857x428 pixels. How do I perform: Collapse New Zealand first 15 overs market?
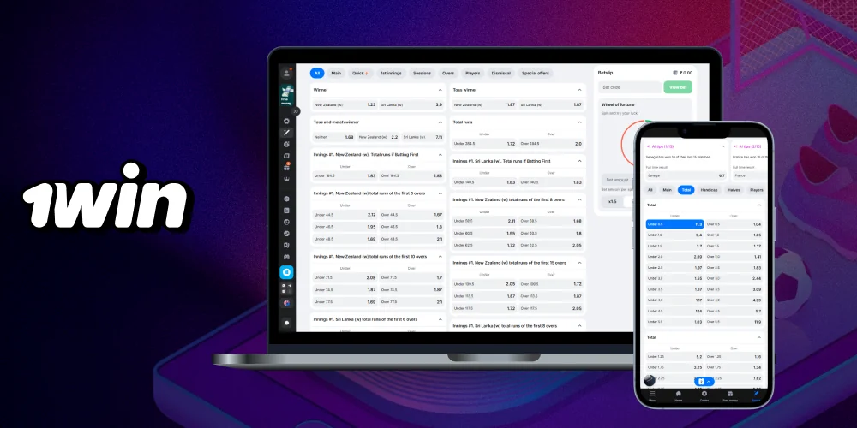[579, 263]
